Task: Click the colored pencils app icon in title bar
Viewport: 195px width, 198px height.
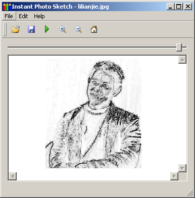Action: 7,7
